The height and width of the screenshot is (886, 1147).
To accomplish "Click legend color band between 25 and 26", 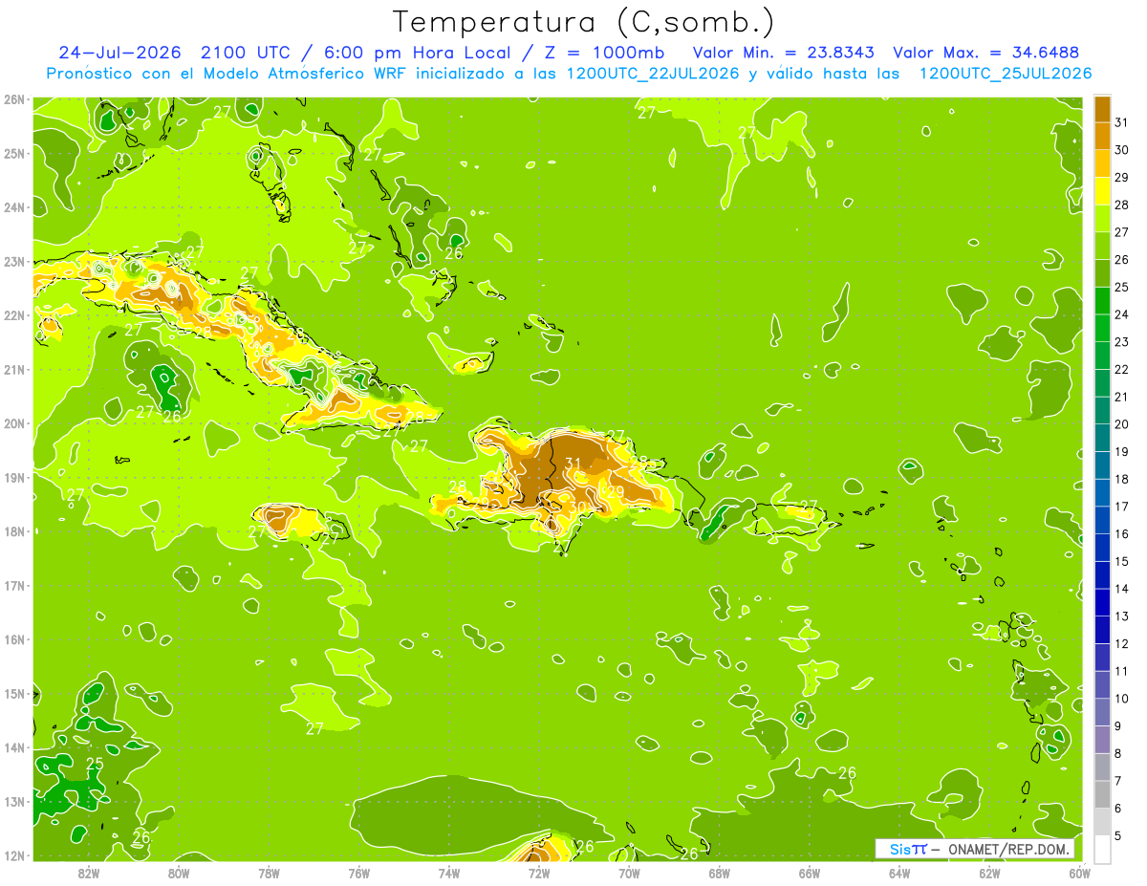I will (1102, 273).
